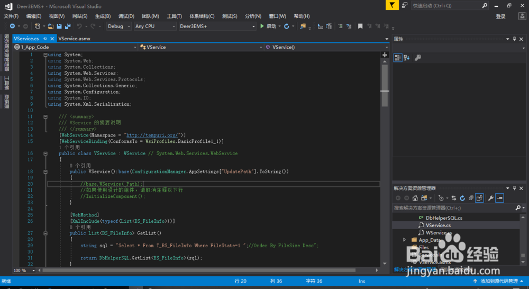This screenshot has width=529, height=289.
Task: Click the redo arrow in the toolbar
Action: (x=93, y=26)
